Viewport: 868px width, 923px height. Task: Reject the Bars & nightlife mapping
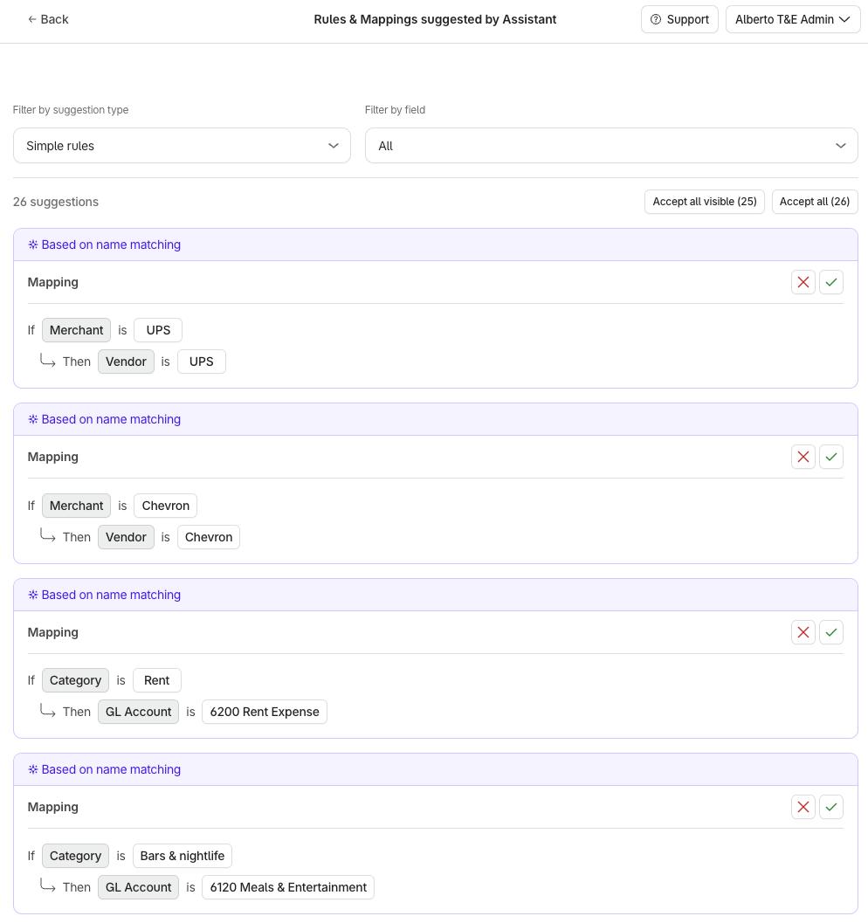coord(803,806)
